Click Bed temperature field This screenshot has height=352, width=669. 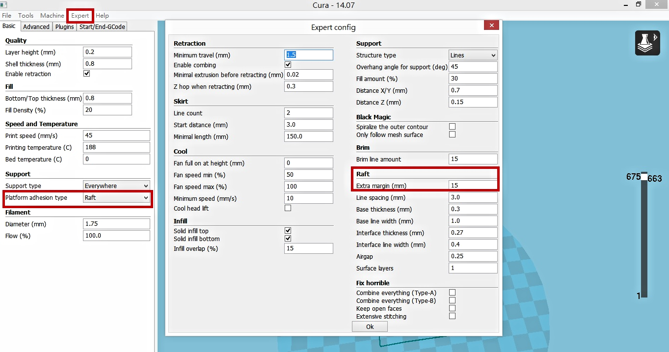click(116, 159)
